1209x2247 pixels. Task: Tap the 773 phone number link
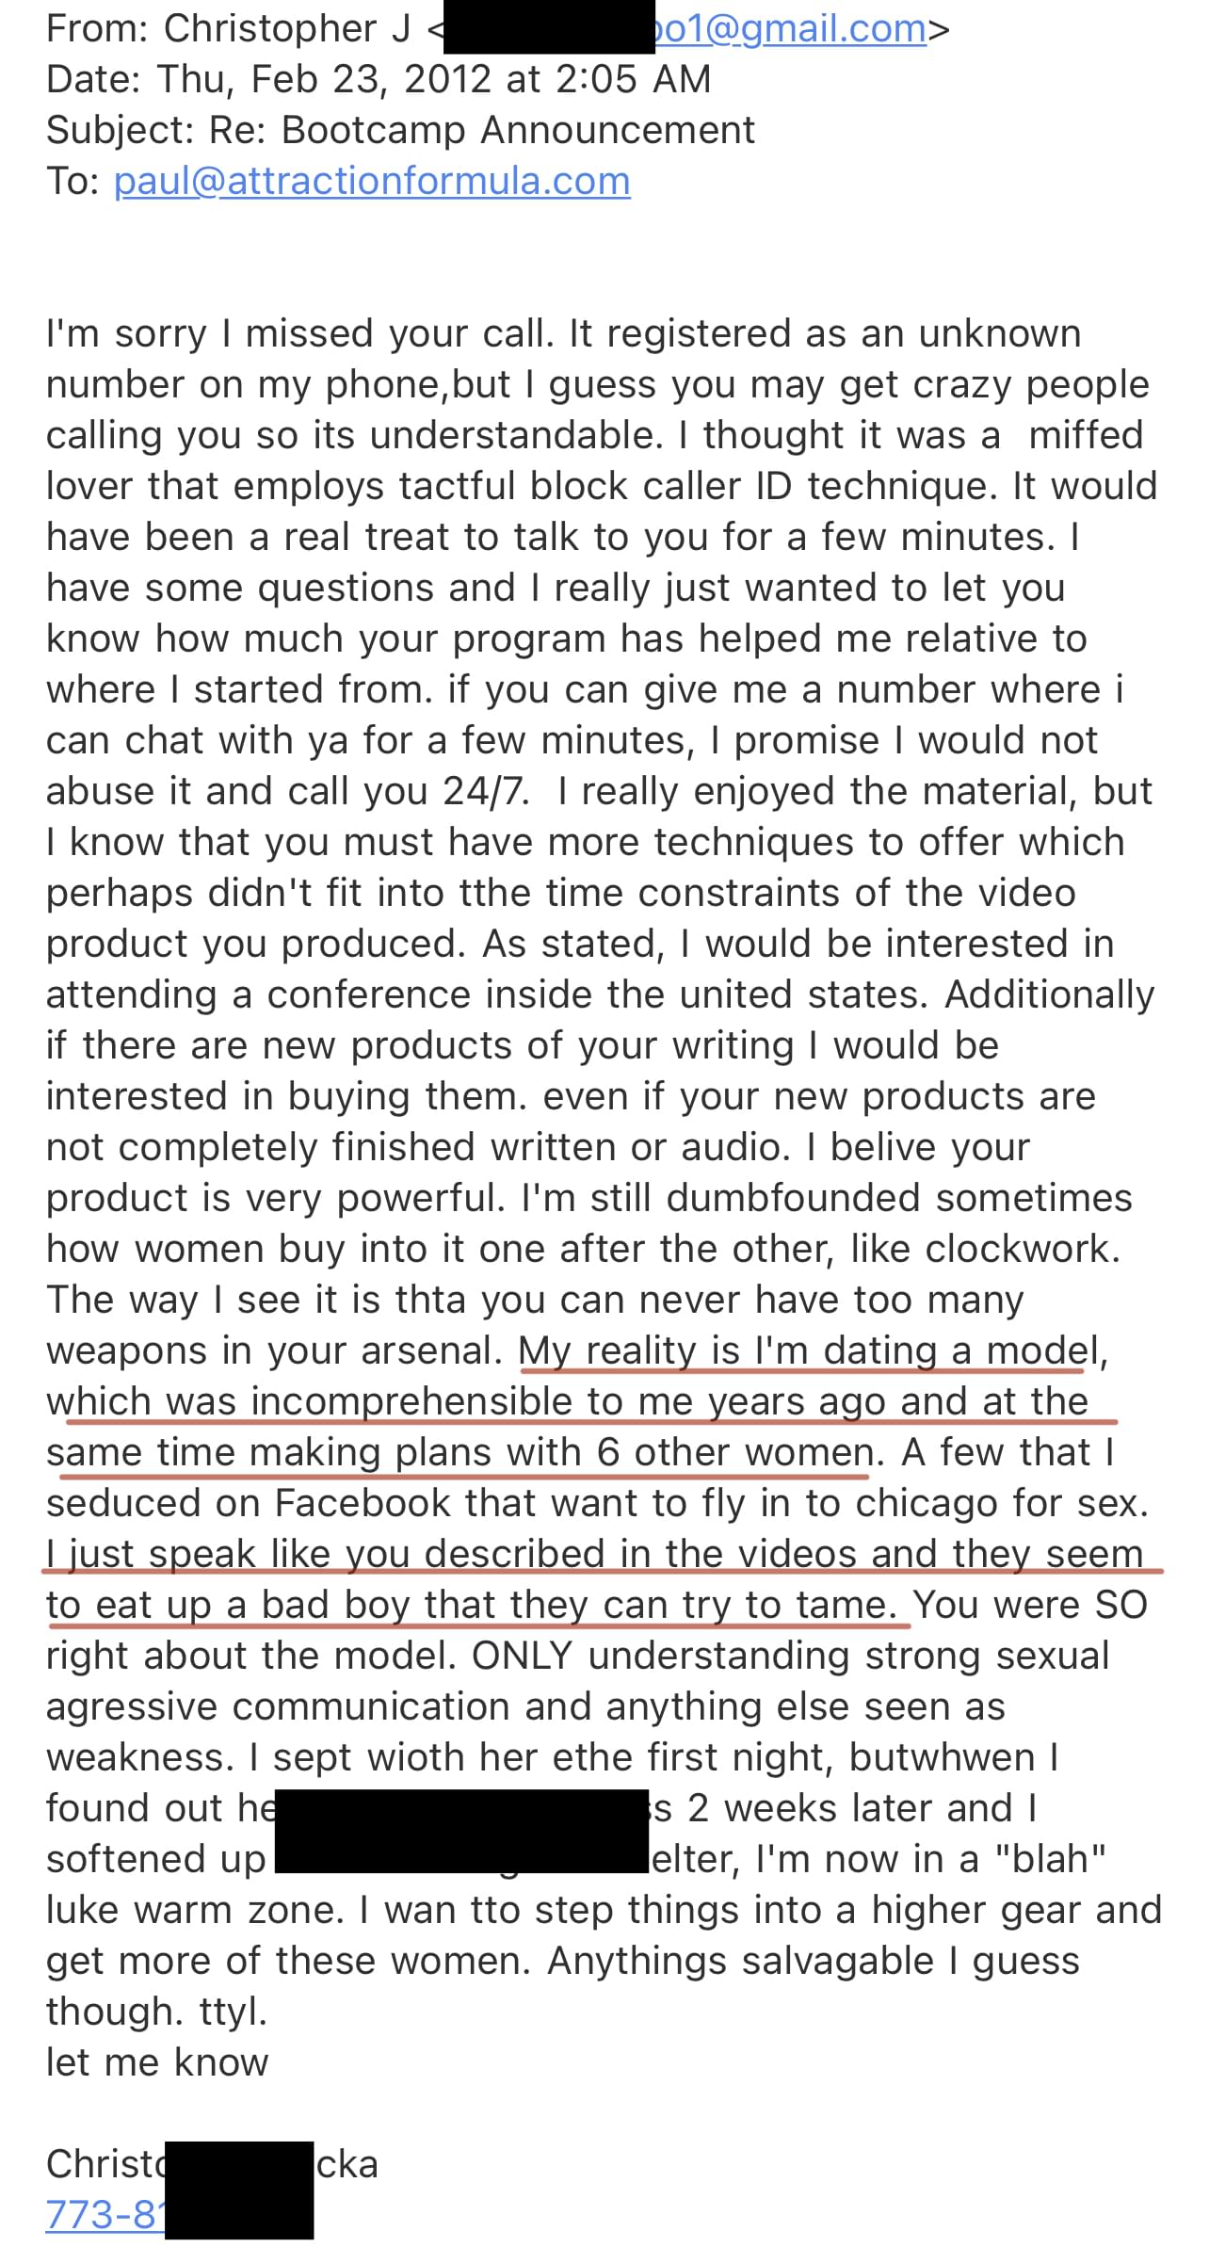point(104,2214)
